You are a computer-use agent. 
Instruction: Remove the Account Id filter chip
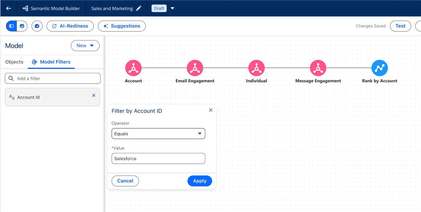pyautogui.click(x=94, y=95)
